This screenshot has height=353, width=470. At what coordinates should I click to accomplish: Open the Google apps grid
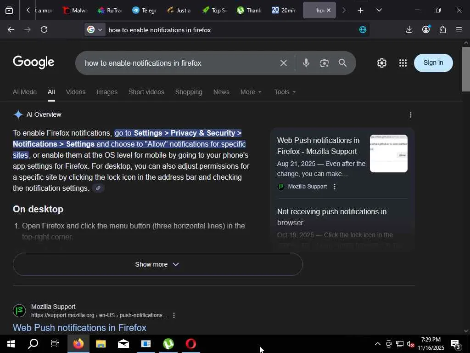point(403,63)
